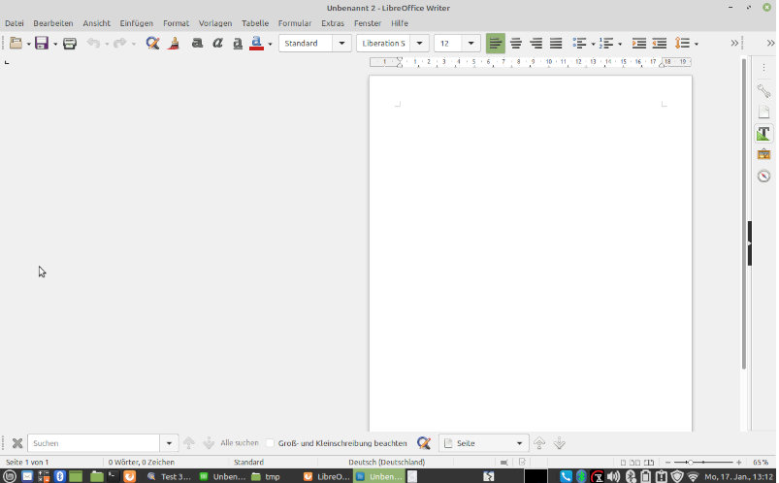
Task: Go to the next page arrow
Action: click(x=560, y=442)
